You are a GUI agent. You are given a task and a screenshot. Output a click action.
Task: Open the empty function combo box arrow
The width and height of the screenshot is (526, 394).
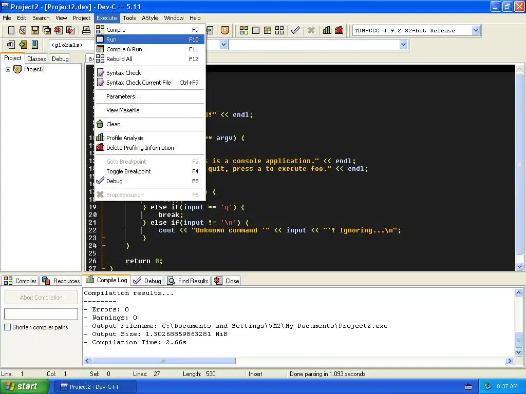pos(404,45)
